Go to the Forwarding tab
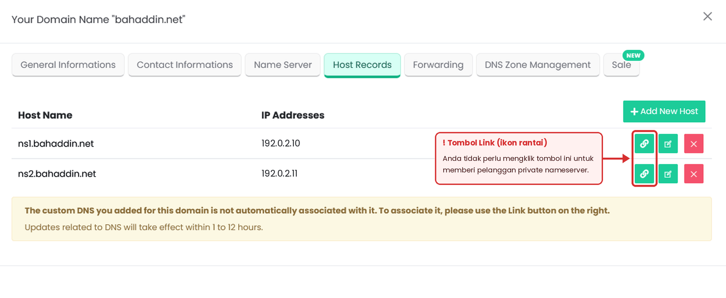Screen dimensions: 726x298 [x=438, y=65]
